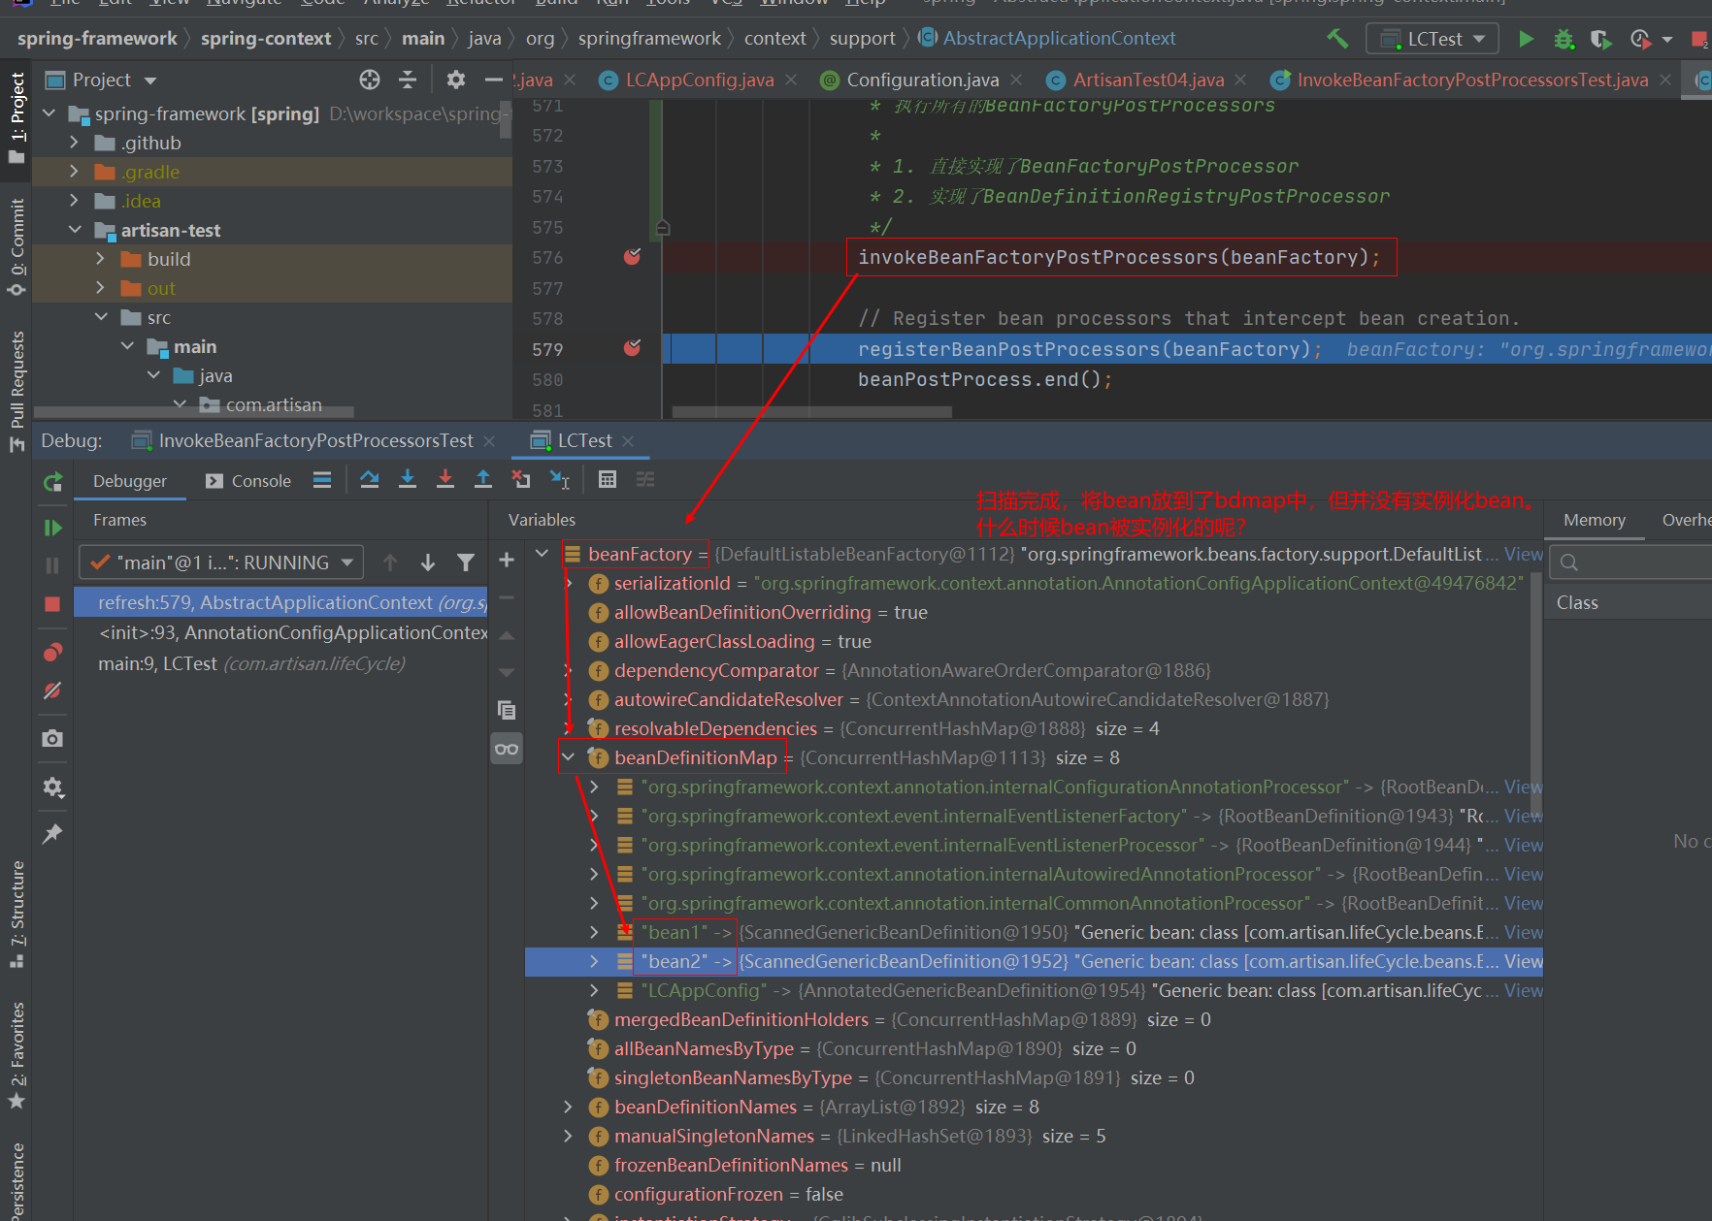The height and width of the screenshot is (1221, 1712).
Task: Click Drop Frame debugger icon
Action: pyautogui.click(x=521, y=479)
